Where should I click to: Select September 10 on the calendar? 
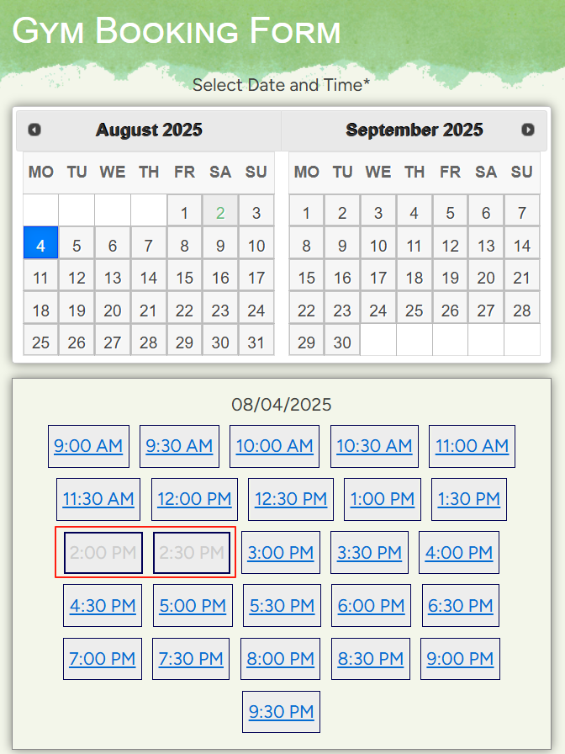click(378, 246)
